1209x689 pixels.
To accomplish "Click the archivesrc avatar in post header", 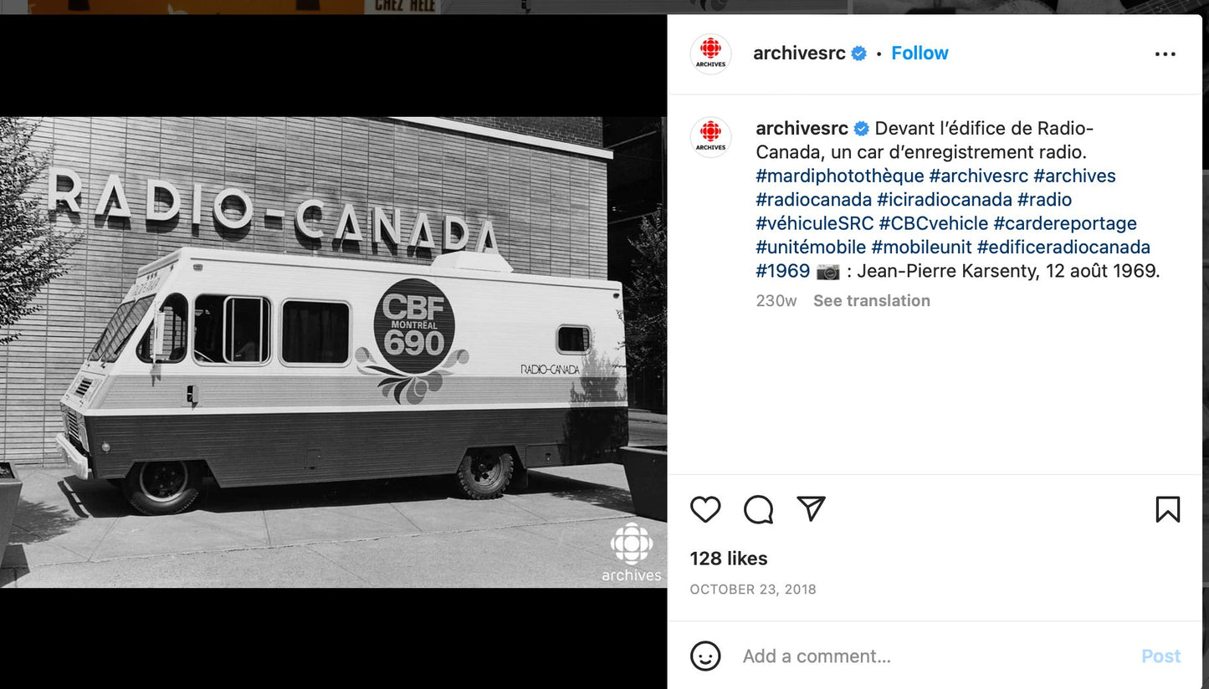I will 710,54.
